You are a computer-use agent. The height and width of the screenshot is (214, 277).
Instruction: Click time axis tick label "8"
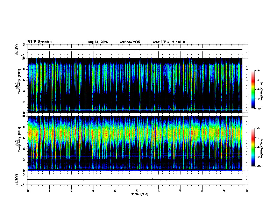pyautogui.click(x=202, y=191)
